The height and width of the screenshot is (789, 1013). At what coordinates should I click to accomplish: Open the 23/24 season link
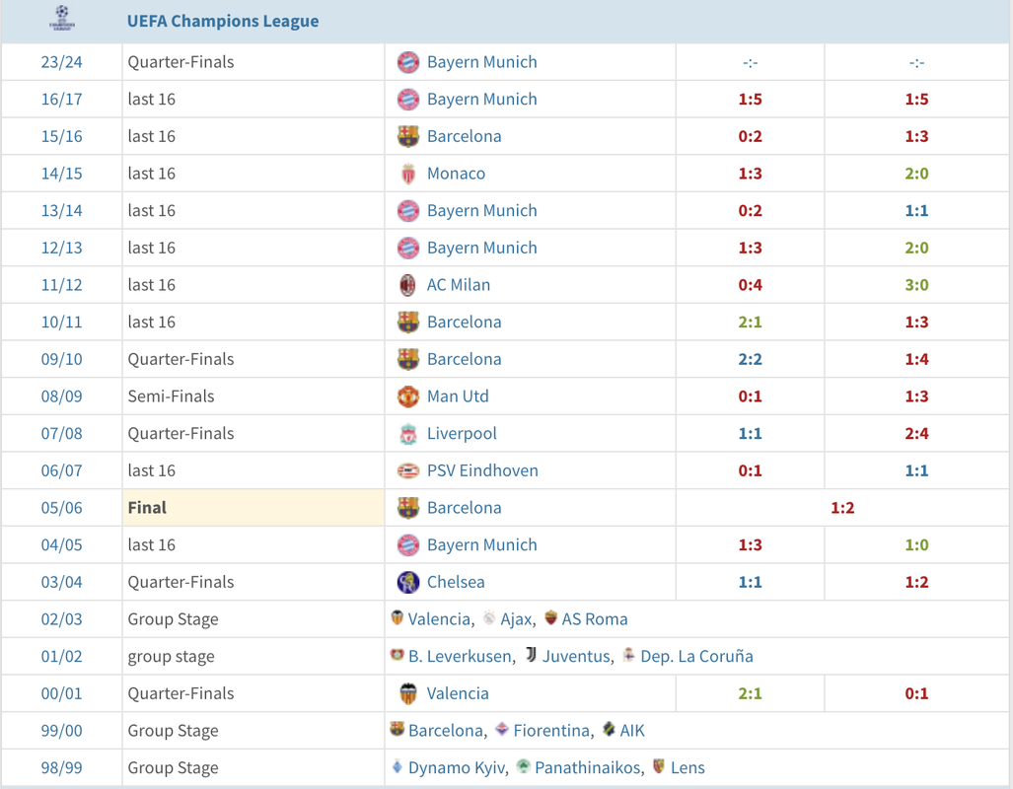(61, 62)
